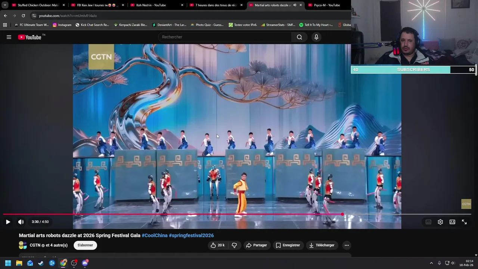Save the video with the Enregistrer button

tap(288, 245)
